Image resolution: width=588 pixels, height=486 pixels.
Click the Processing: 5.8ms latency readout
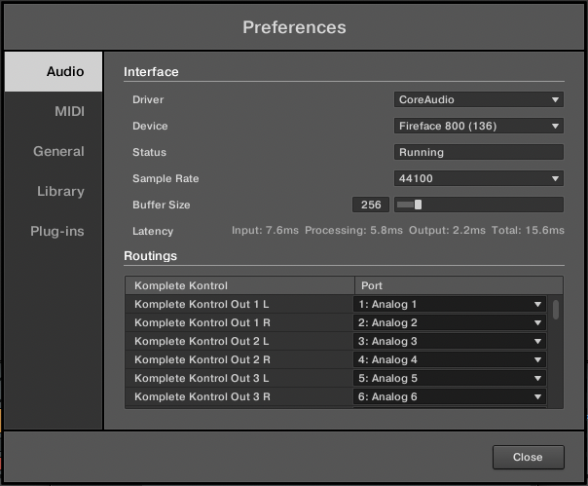click(x=353, y=231)
